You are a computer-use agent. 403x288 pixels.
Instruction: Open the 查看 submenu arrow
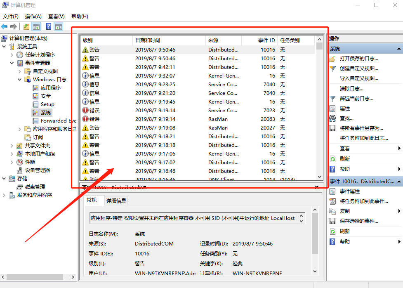[398, 148]
